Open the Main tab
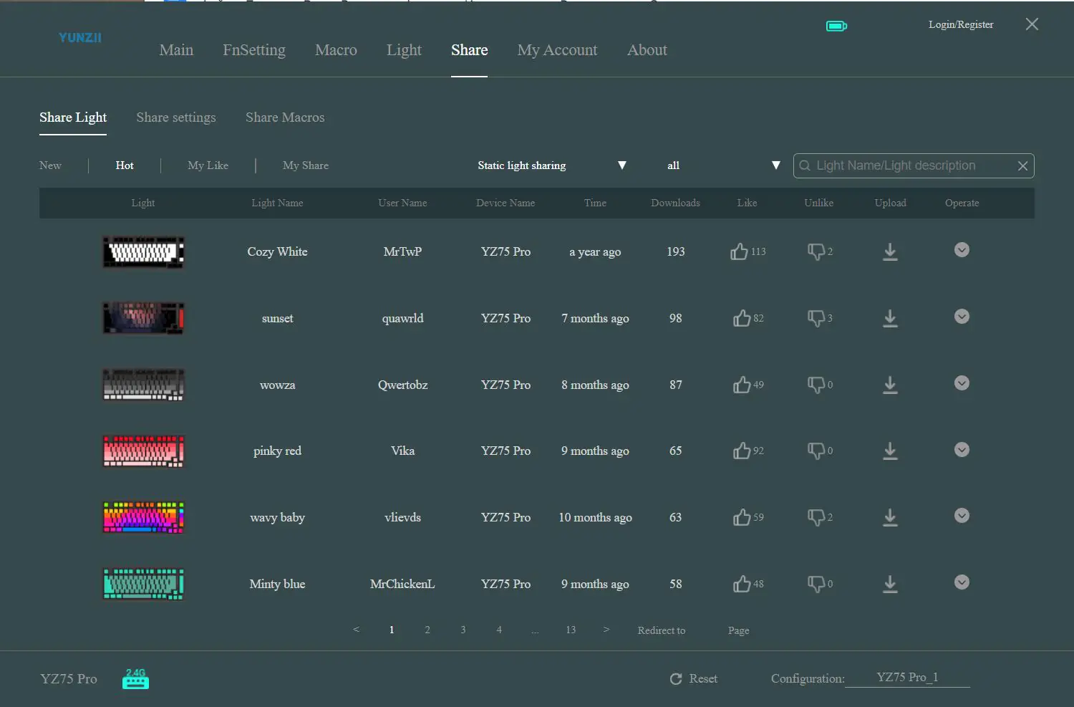 pos(176,50)
